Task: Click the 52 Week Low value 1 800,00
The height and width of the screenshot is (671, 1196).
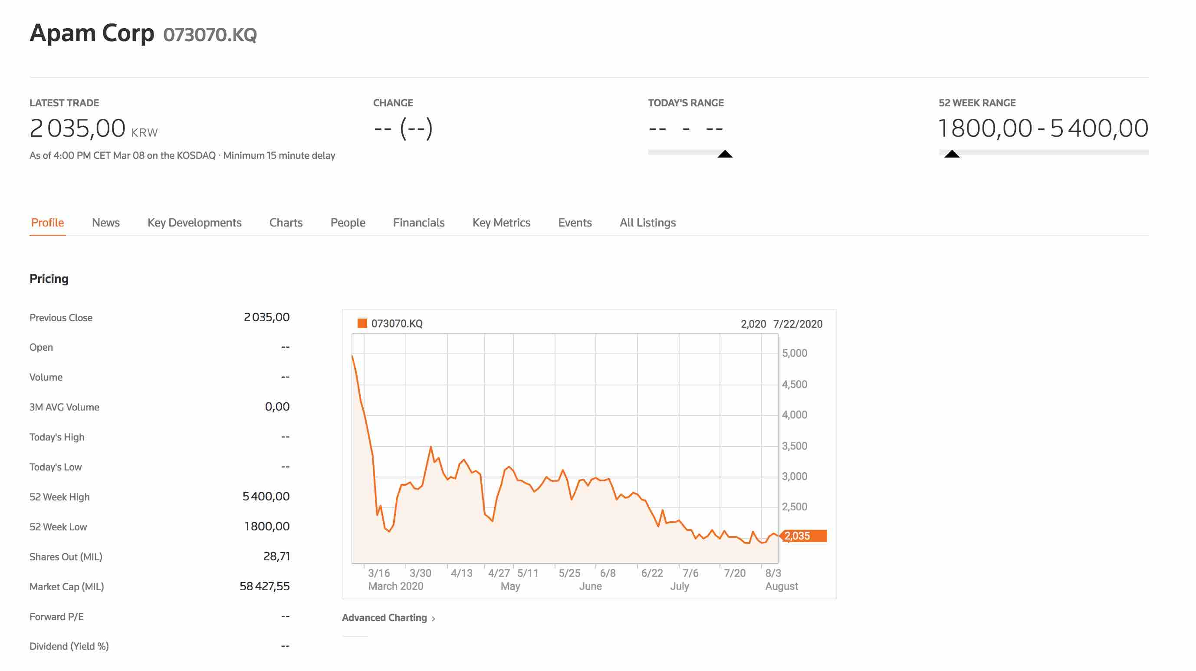Action: 267,526
